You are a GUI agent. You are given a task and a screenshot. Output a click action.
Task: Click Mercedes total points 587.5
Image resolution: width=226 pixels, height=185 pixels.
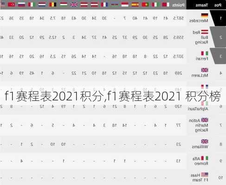click(x=179, y=18)
